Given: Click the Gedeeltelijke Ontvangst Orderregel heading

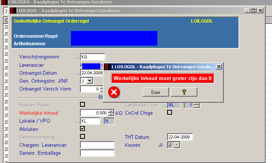Looking at the screenshot, I should click(x=51, y=21).
